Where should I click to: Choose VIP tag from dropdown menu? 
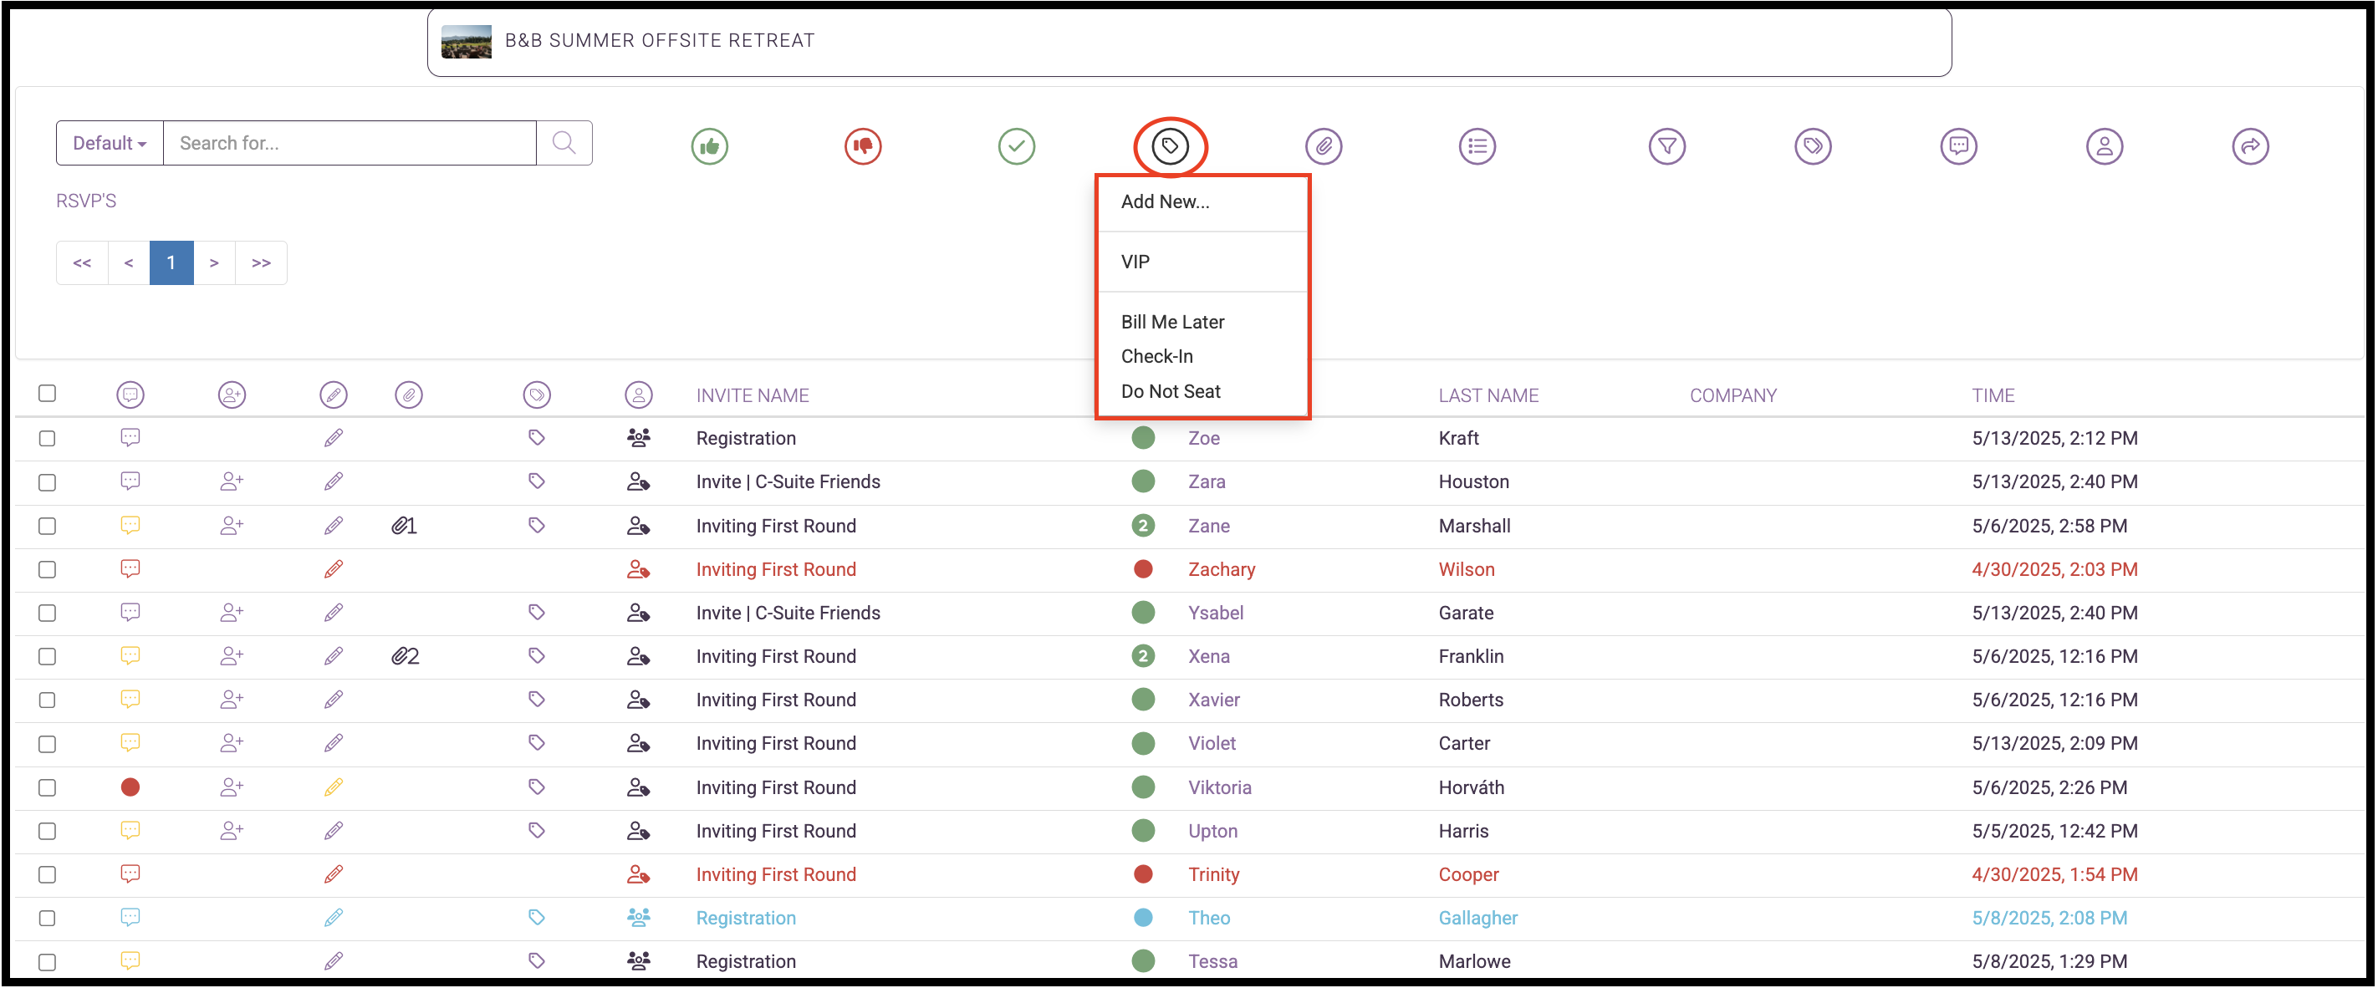click(1135, 262)
